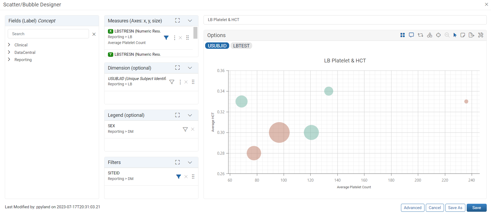Click the large red bubble near 100

(279, 133)
